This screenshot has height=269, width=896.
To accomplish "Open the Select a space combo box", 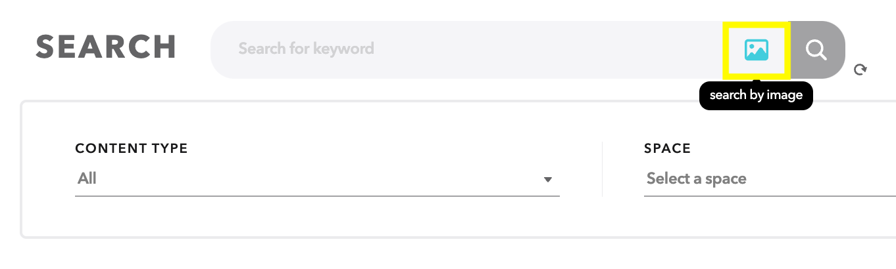I will pos(770,179).
